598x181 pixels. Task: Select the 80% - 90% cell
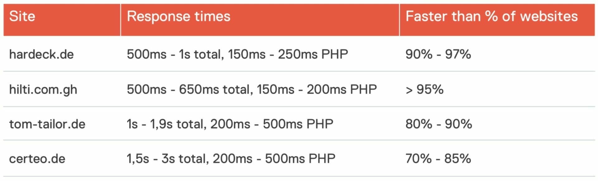click(439, 124)
